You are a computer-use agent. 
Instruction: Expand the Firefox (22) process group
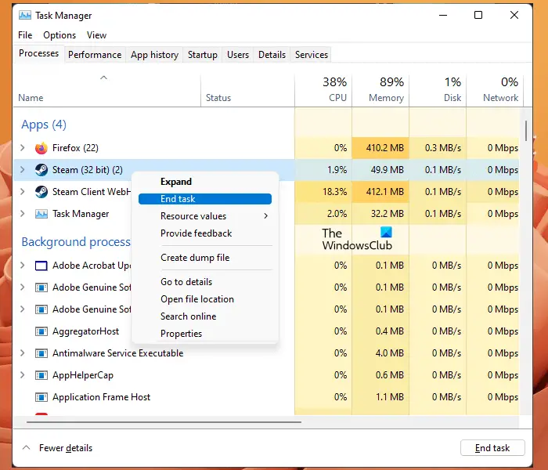[x=23, y=148]
